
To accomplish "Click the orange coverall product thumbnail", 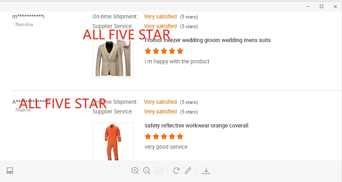I will [x=113, y=142].
